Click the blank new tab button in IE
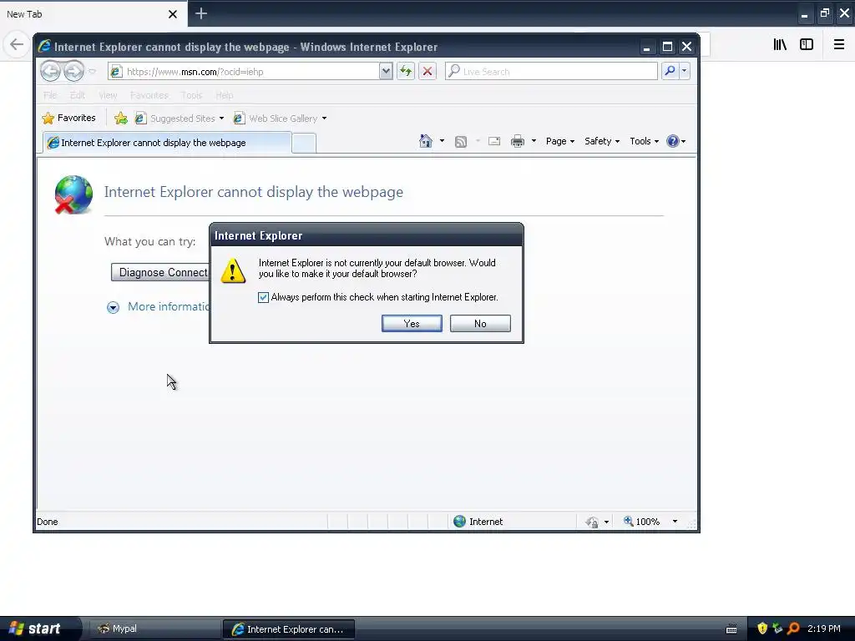This screenshot has width=855, height=641. pos(304,144)
